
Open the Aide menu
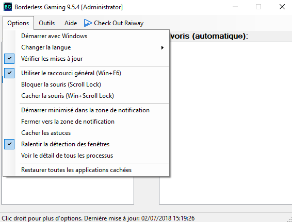pos(71,23)
